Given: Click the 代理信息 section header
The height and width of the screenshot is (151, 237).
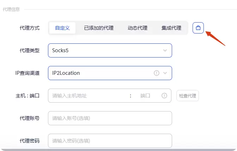Looking at the screenshot, I should (x=11, y=10).
